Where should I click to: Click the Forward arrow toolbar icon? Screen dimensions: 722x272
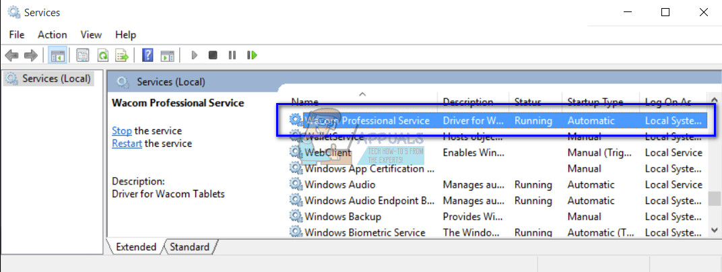[31, 56]
